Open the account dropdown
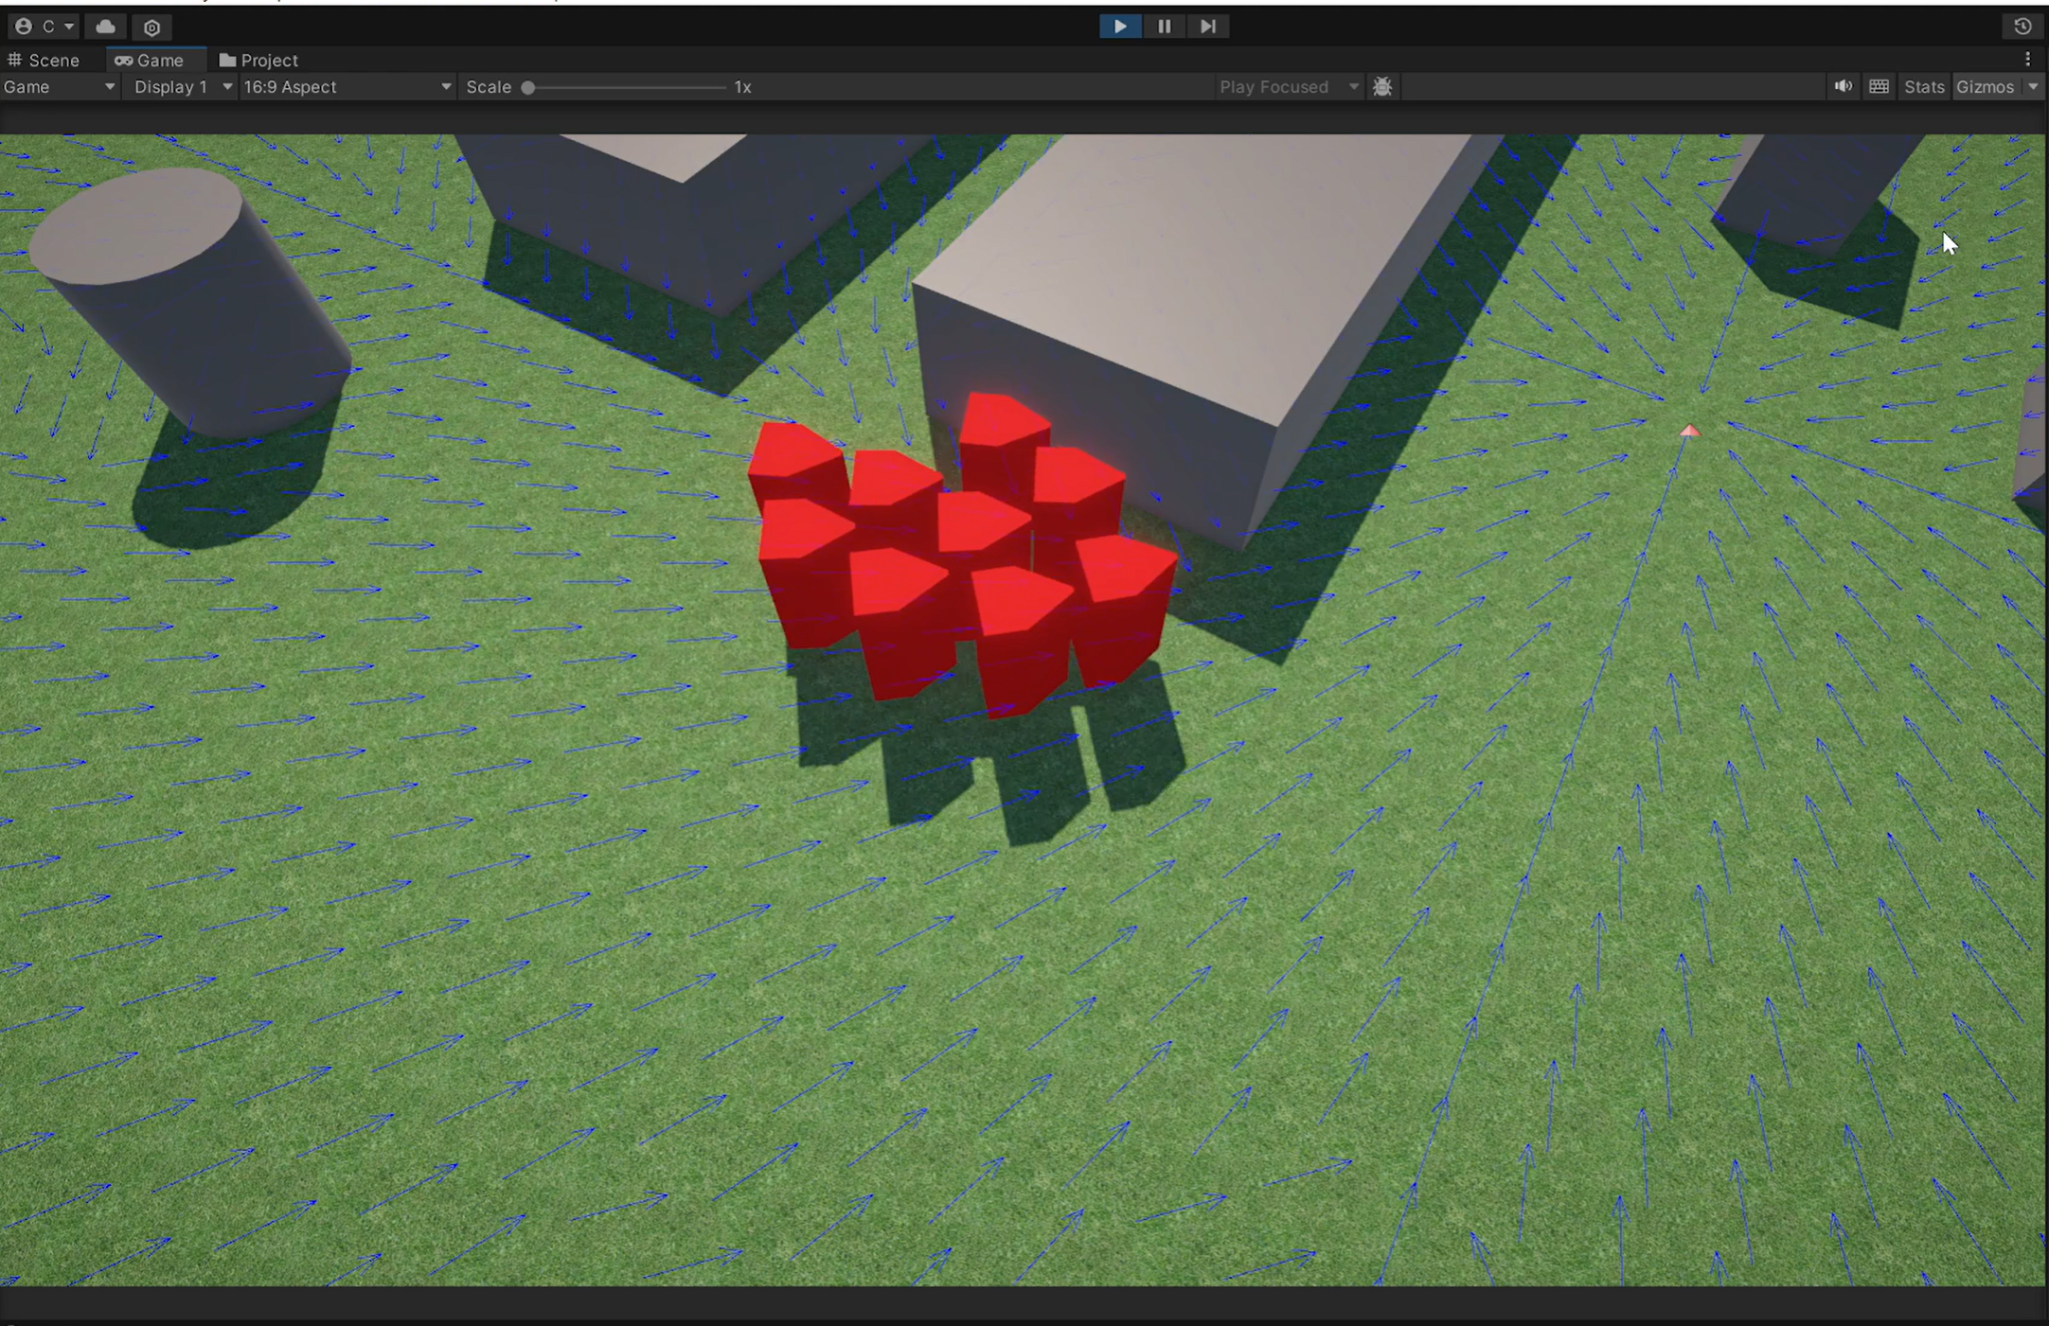Viewport: 2049px width, 1326px height. (x=45, y=27)
